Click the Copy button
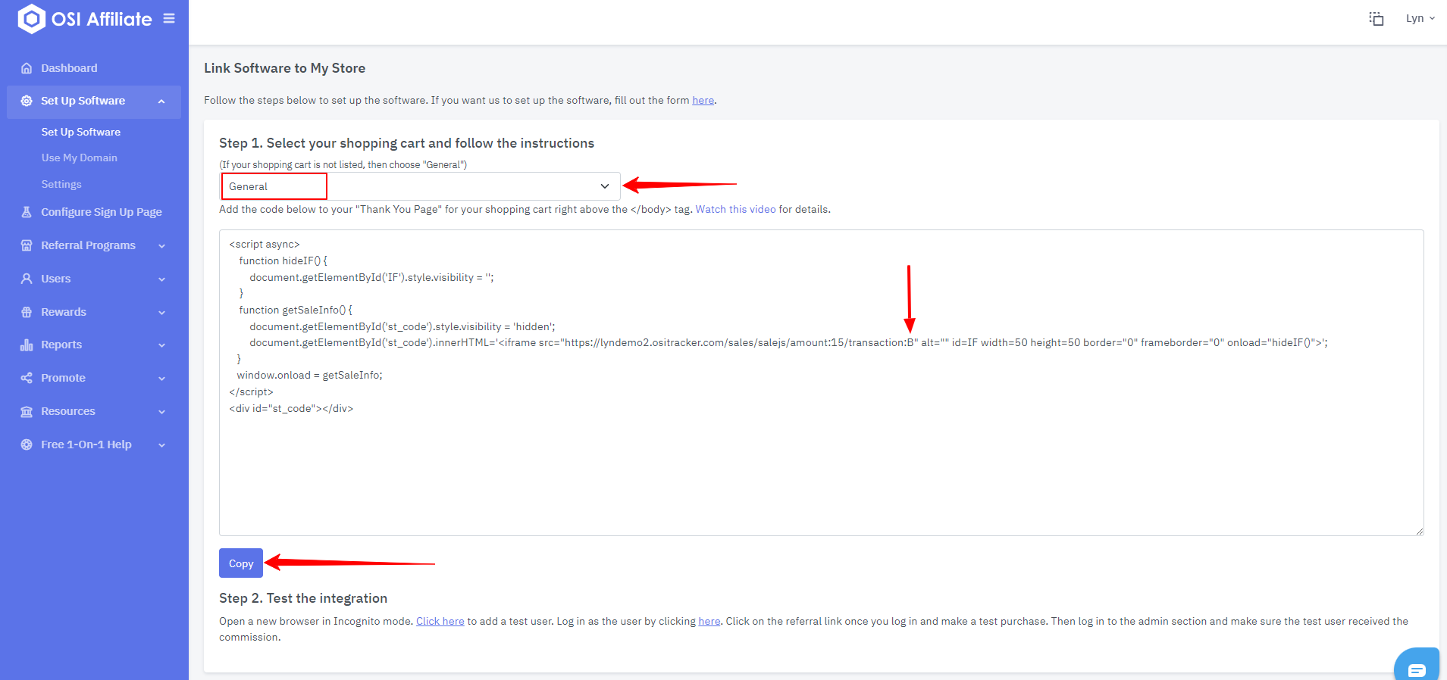The width and height of the screenshot is (1447, 680). 241,563
